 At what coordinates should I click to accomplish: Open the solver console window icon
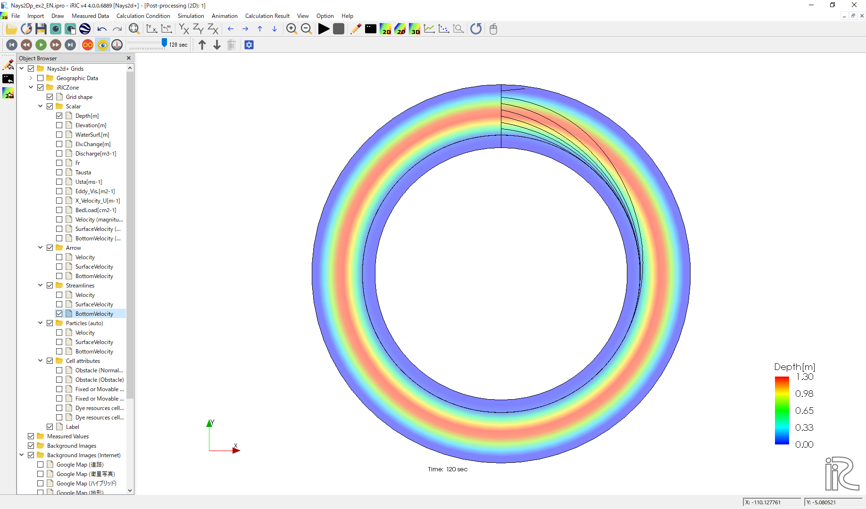pyautogui.click(x=371, y=29)
